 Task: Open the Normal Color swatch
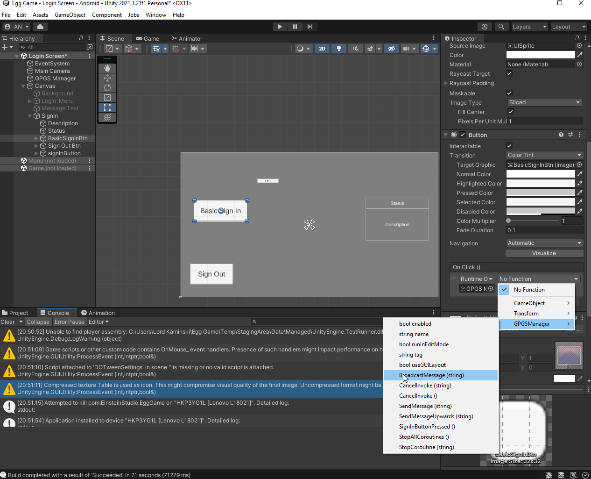pos(541,174)
